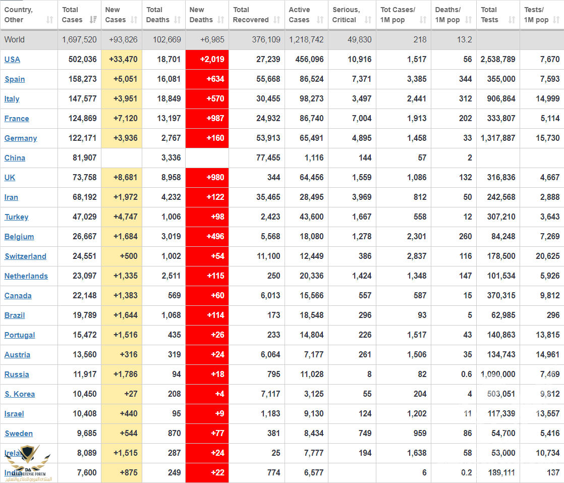Image resolution: width=564 pixels, height=483 pixels.
Task: Sort by Serious, Critical column arrows
Action: (368, 20)
